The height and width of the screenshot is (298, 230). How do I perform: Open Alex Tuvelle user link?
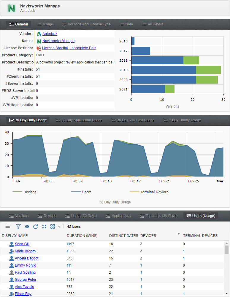[x=24, y=287]
